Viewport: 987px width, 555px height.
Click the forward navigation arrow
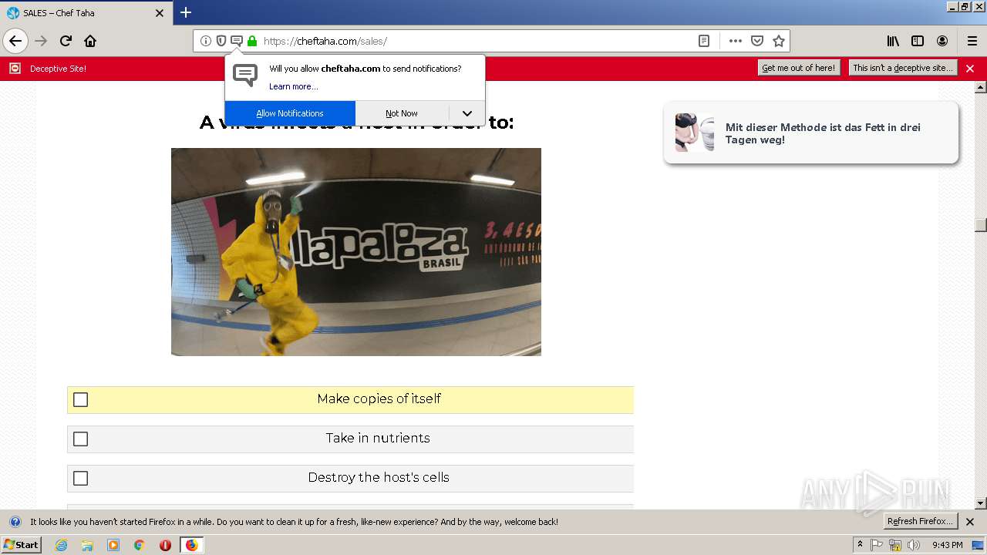[41, 41]
